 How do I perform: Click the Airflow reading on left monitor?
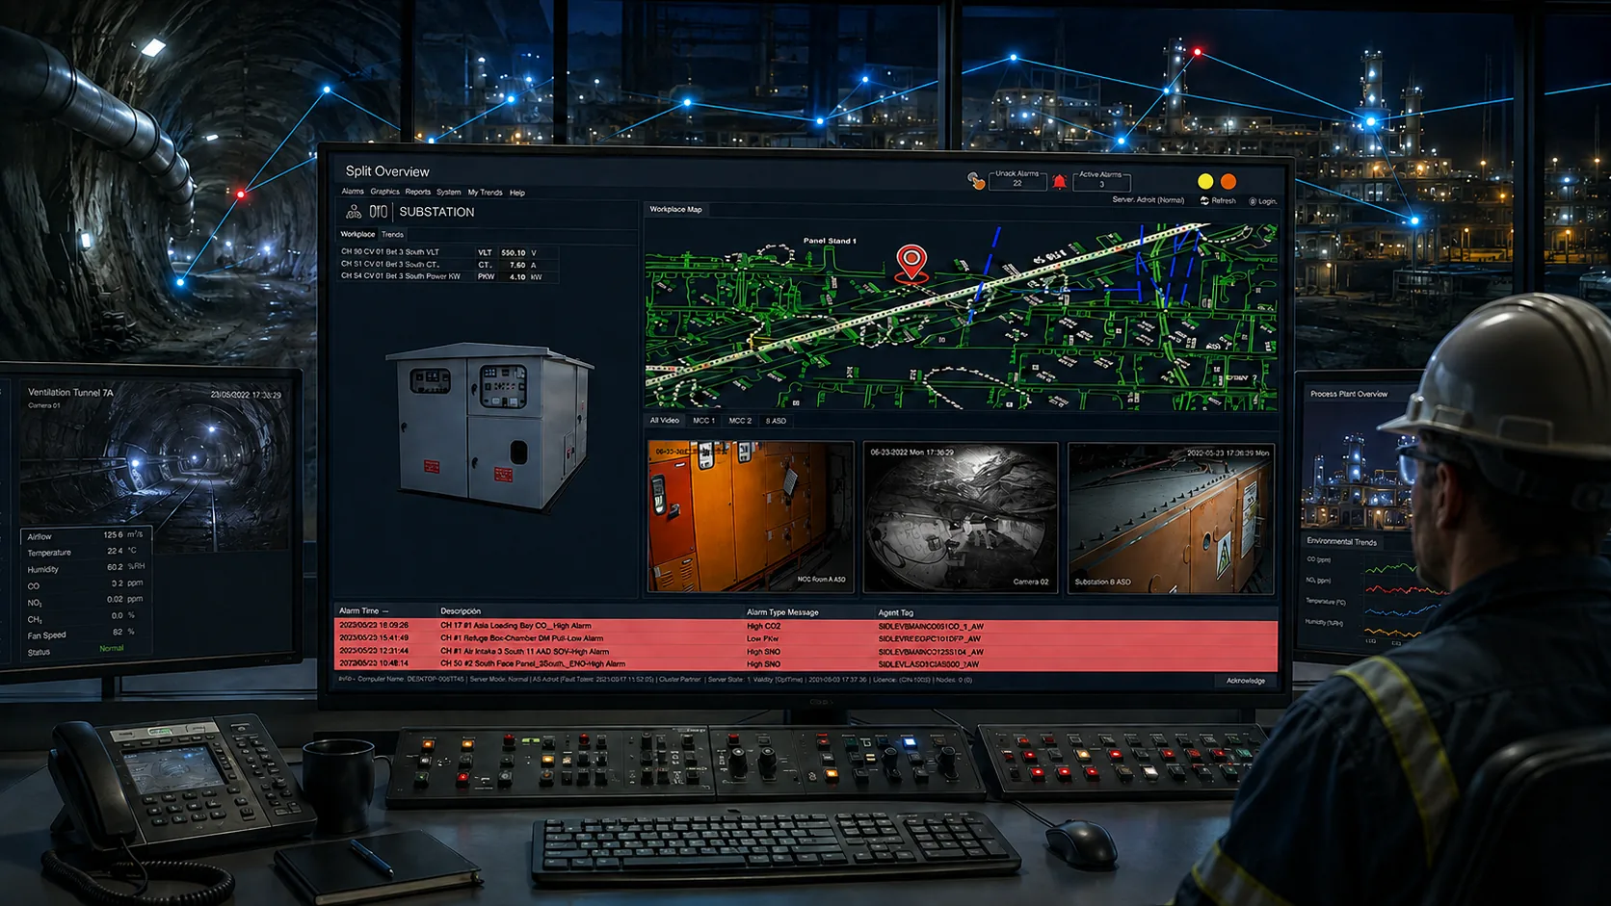pyautogui.click(x=85, y=535)
